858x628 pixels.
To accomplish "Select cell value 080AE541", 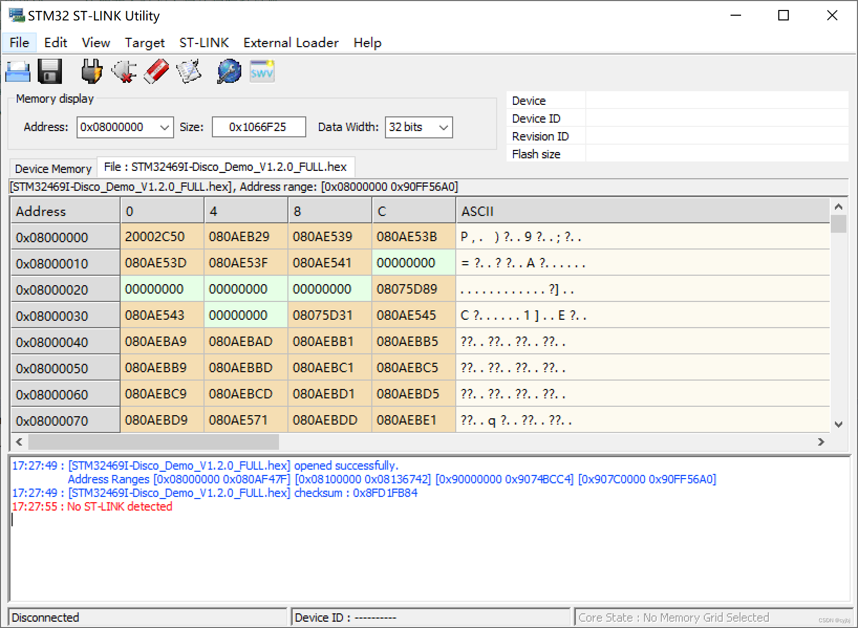I will pyautogui.click(x=330, y=263).
